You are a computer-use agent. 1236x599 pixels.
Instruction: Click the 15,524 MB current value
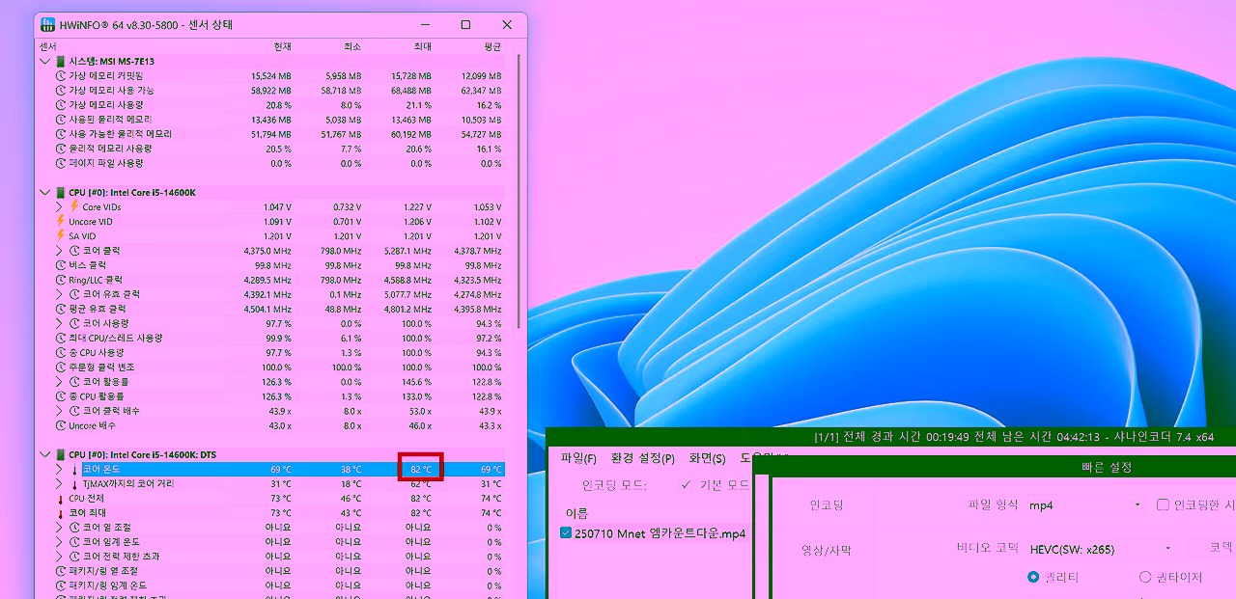click(270, 75)
